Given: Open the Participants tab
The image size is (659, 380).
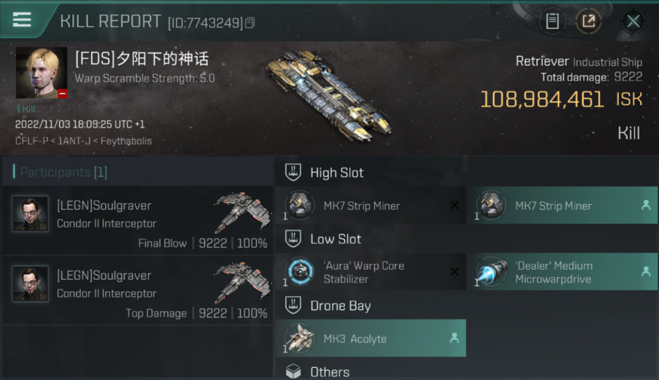Looking at the screenshot, I should (63, 172).
